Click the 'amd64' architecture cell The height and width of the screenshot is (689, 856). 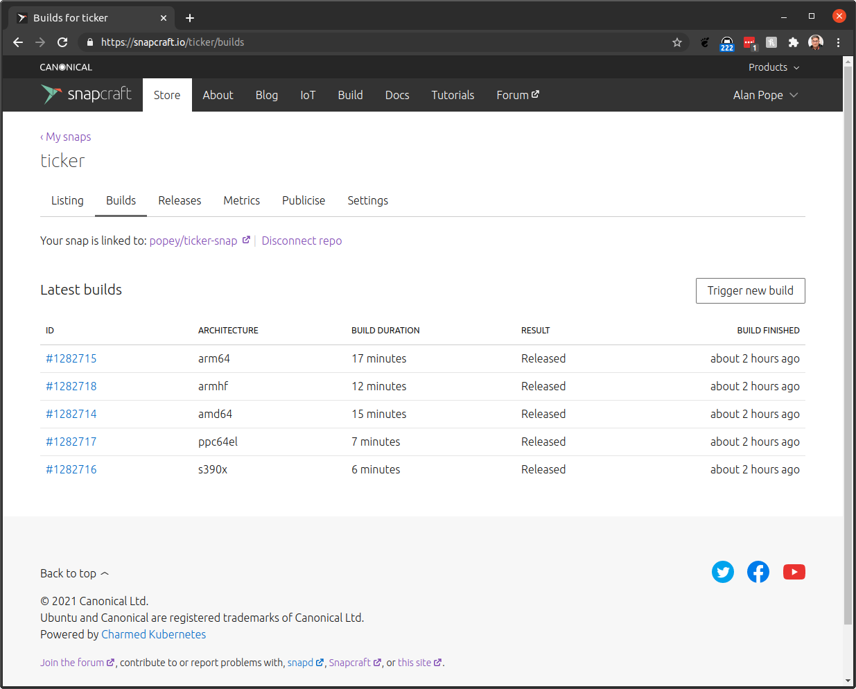pos(215,414)
